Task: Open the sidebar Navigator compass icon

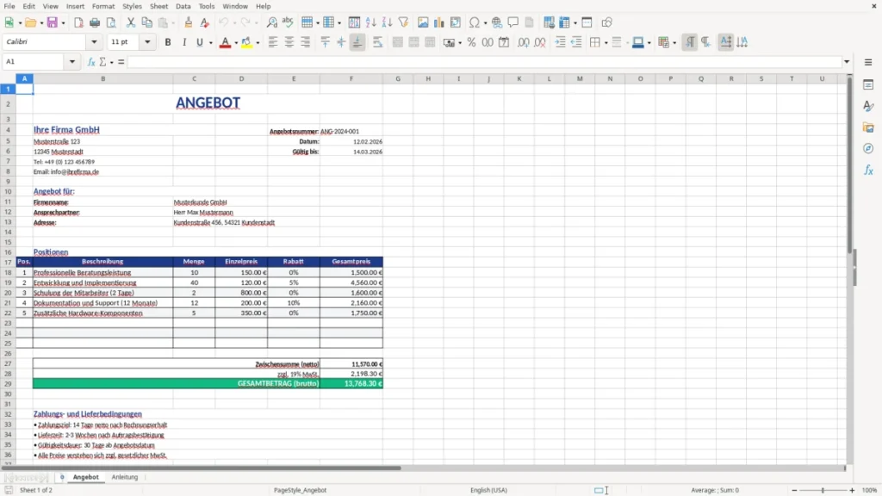Action: click(868, 148)
